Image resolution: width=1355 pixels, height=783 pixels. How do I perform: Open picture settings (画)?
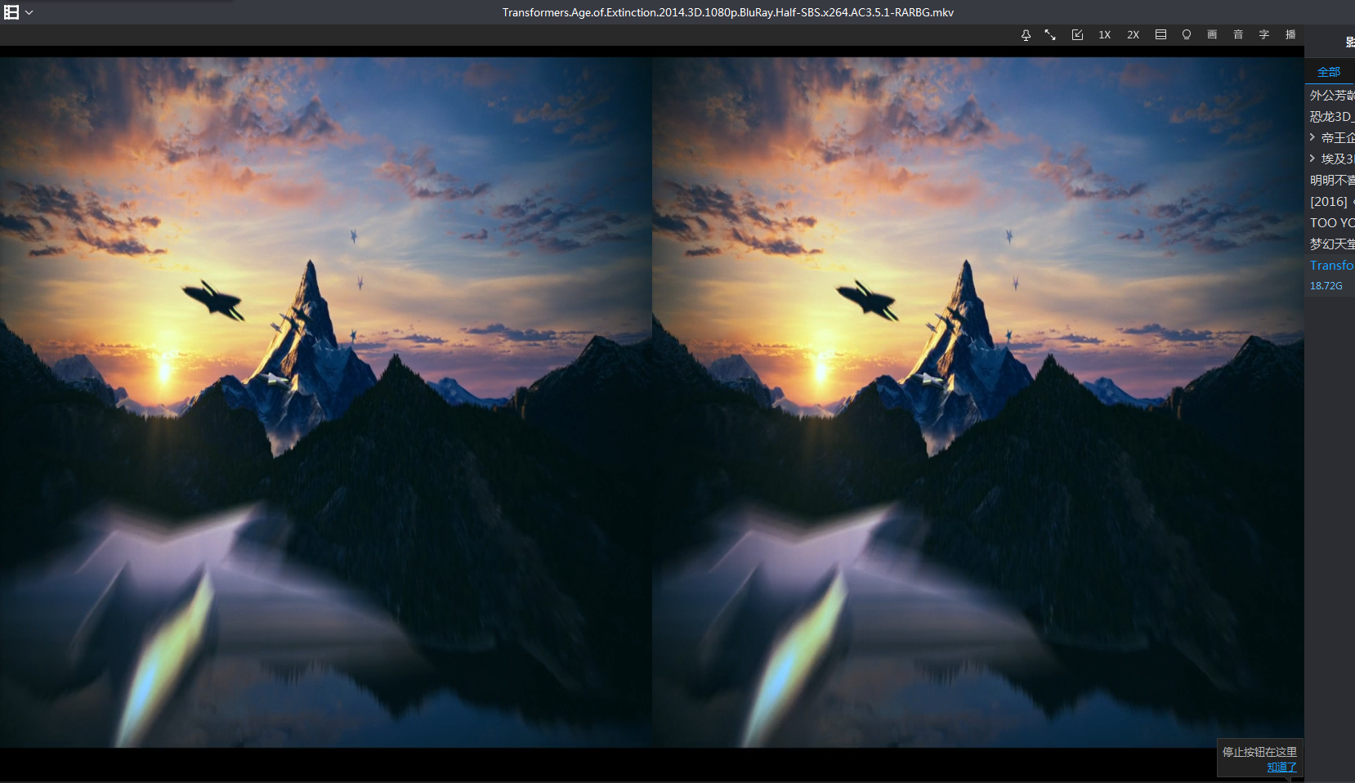coord(1212,34)
